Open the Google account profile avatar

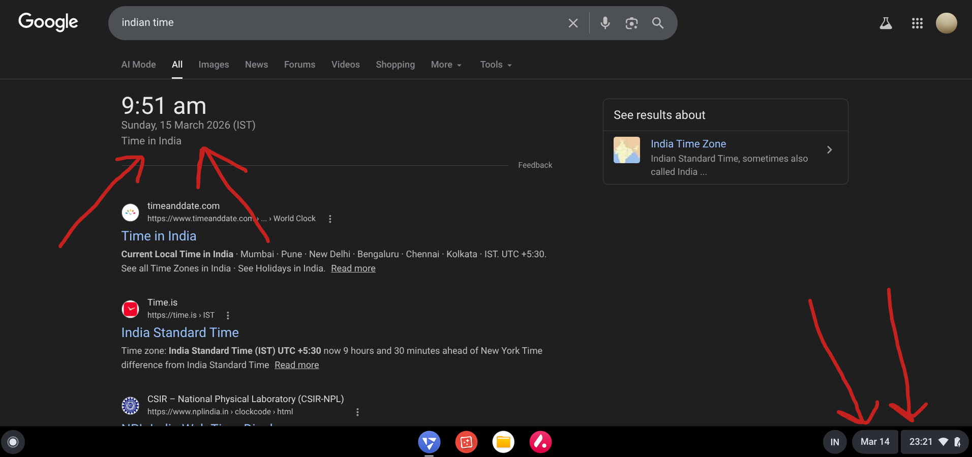pos(946,23)
